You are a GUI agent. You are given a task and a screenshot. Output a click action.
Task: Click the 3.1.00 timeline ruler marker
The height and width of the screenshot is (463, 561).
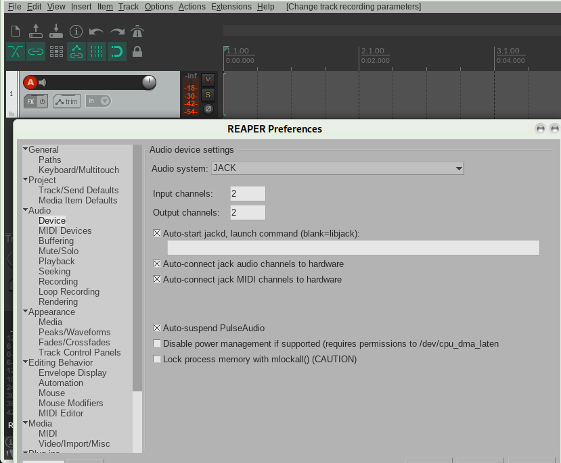pyautogui.click(x=508, y=51)
